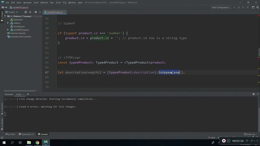The image size is (260, 146).
Task: Click Run with Coverage toolbar icon
Action: (x=243, y=7)
